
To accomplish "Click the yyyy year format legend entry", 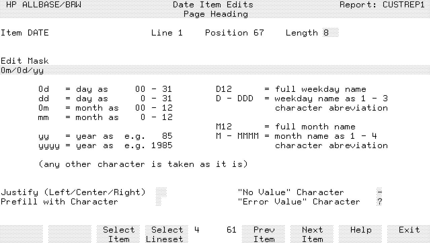I will tap(105, 145).
